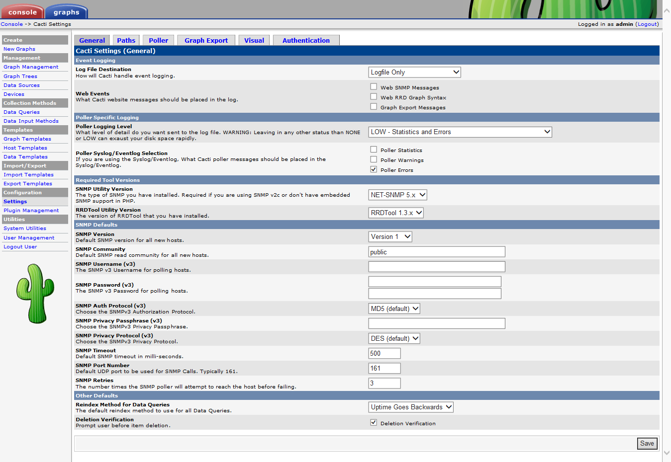Open Data Input Methods in sidebar
Viewport: 671px width, 462px height.
(31, 121)
